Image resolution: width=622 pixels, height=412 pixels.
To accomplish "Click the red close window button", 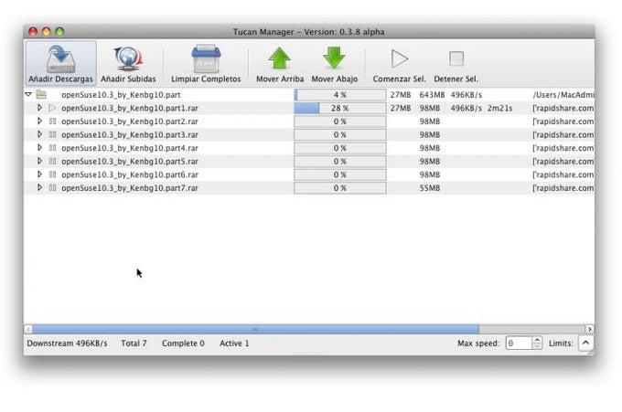I will 33,32.
